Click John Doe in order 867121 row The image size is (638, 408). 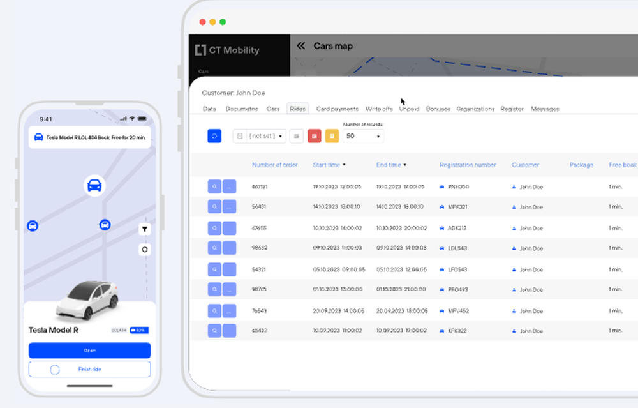[531, 187]
